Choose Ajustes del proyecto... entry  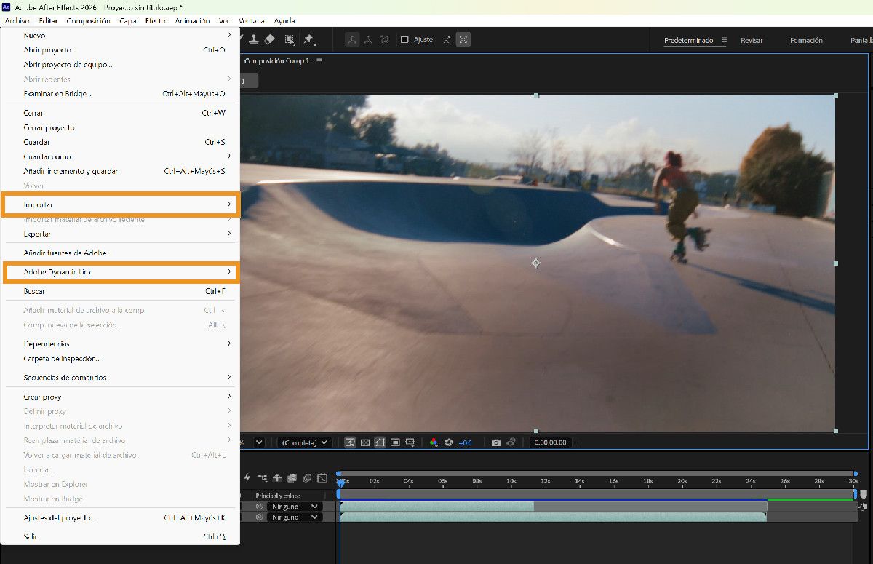coord(121,517)
